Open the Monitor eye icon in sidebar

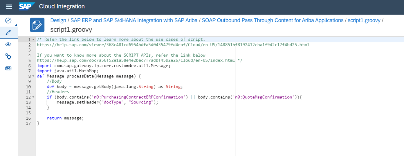click(8, 44)
